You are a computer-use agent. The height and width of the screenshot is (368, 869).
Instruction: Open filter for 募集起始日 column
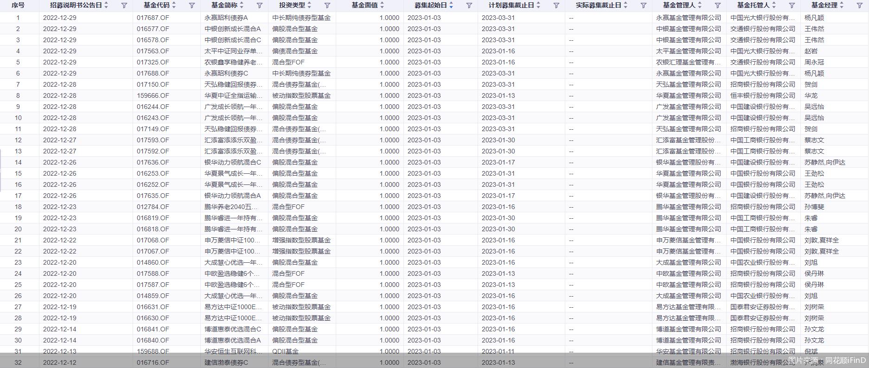pyautogui.click(x=469, y=6)
